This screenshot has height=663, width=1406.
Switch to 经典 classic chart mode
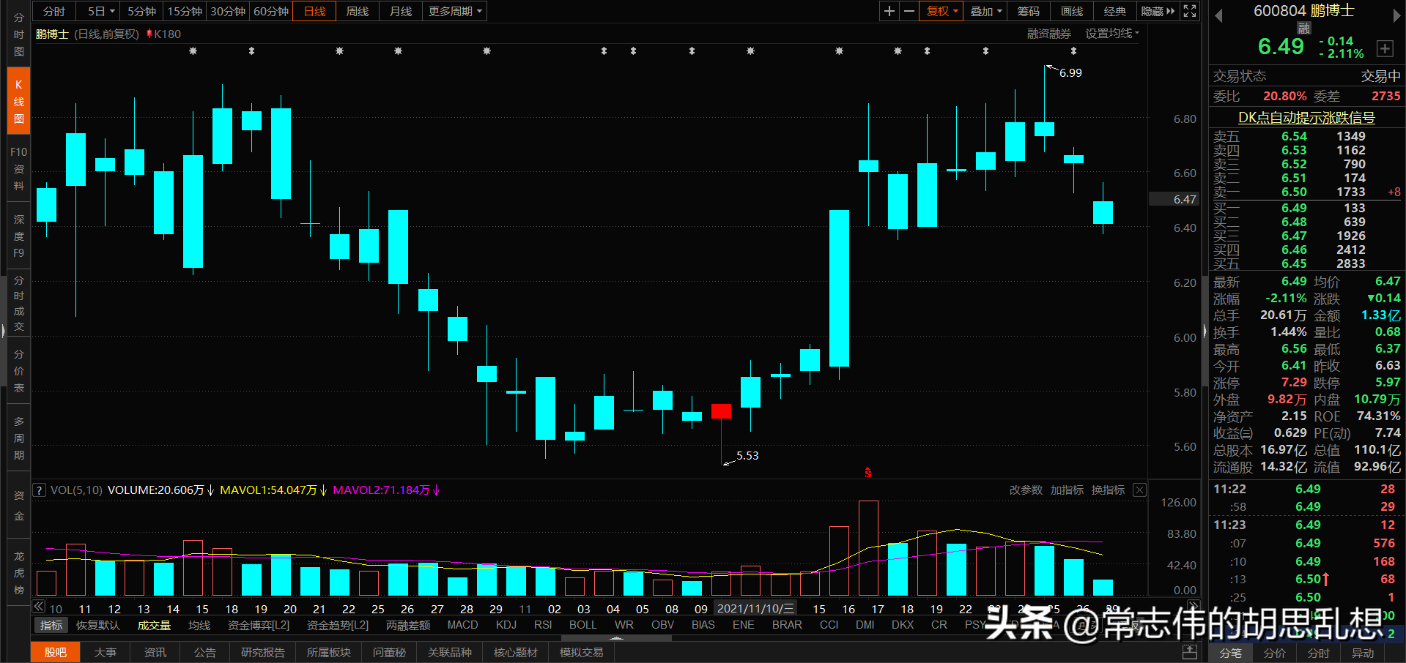tap(1114, 11)
